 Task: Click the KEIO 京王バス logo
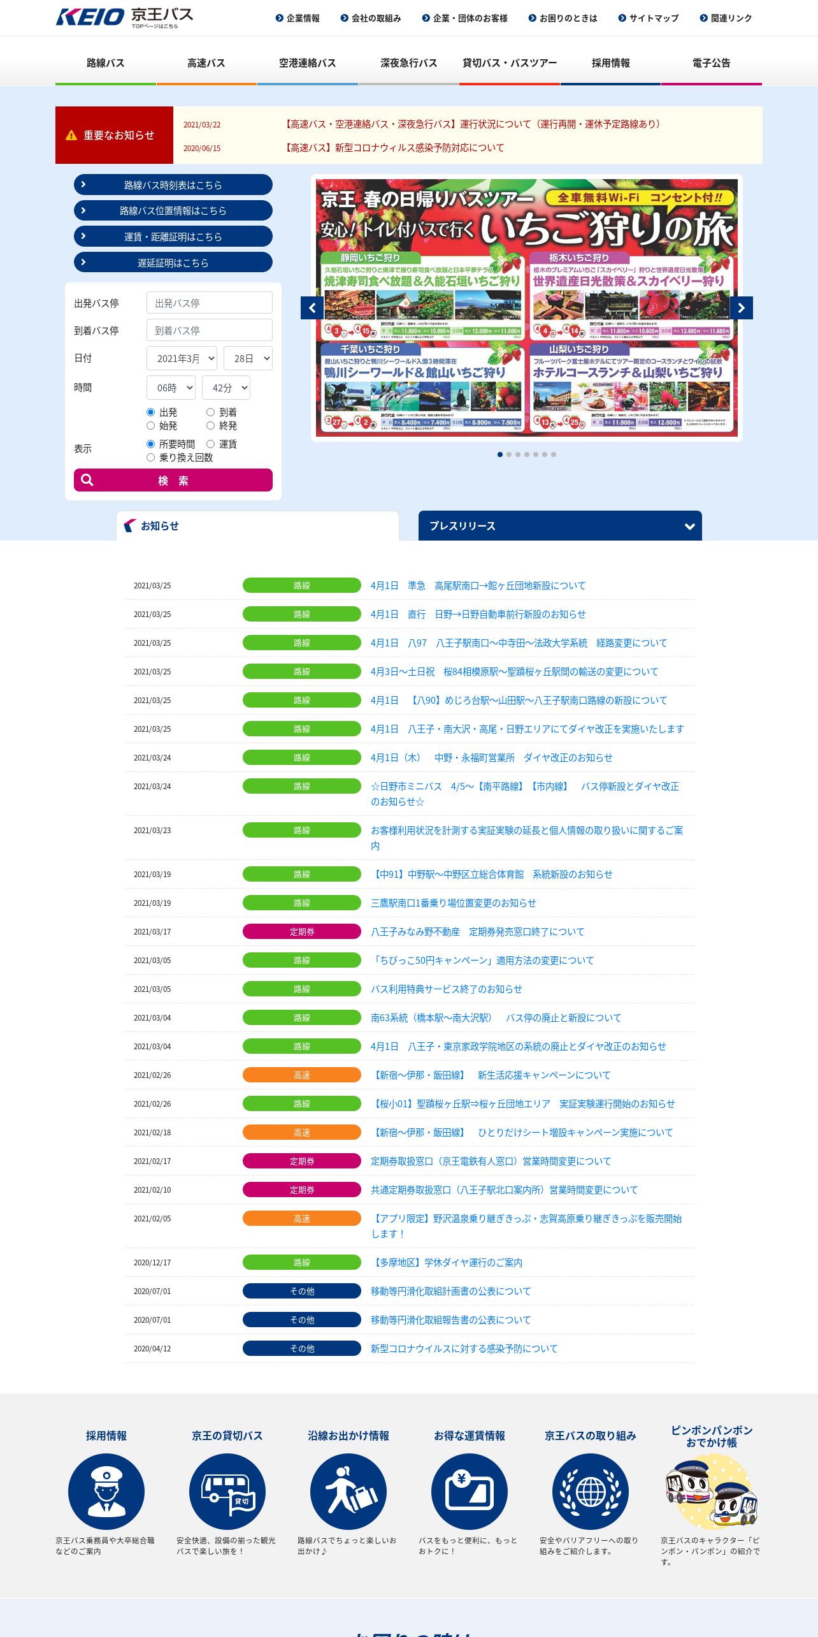pos(124,17)
